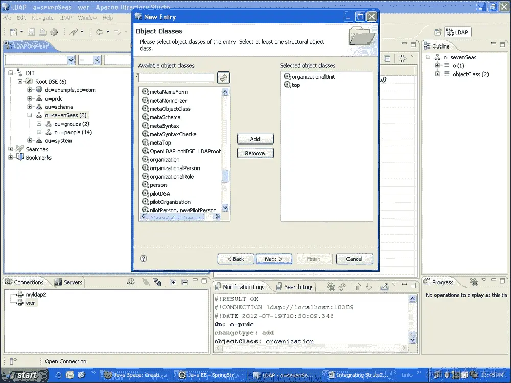Open the Windows Start button
Image resolution: width=511 pixels, height=383 pixels.
(24, 375)
